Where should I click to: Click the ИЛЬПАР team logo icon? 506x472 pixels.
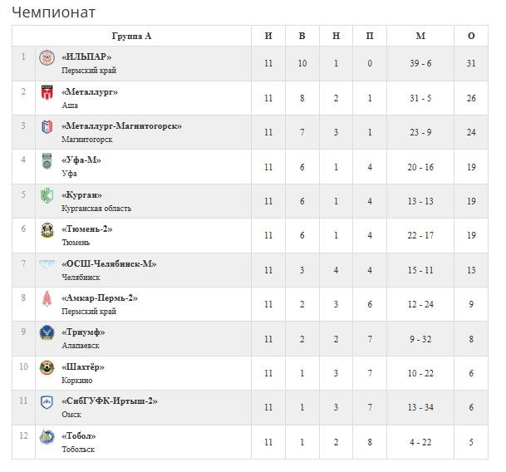pos(47,58)
